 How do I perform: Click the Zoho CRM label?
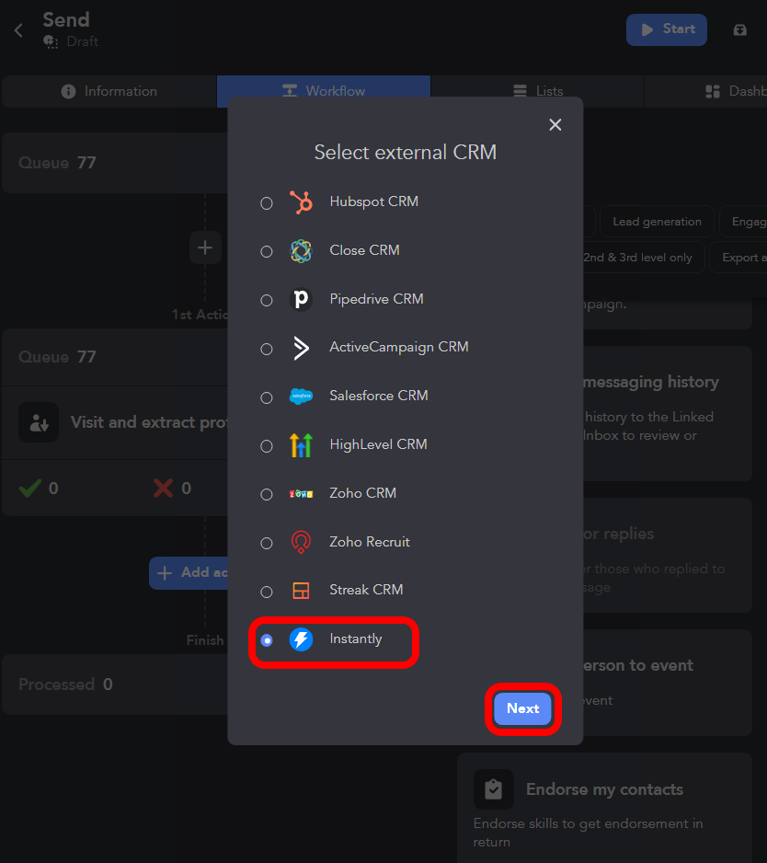pos(363,493)
